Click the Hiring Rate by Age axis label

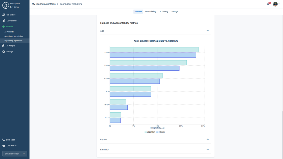(x=157, y=128)
